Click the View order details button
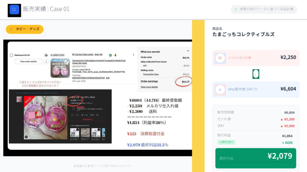The image size is (307, 172). (28, 62)
